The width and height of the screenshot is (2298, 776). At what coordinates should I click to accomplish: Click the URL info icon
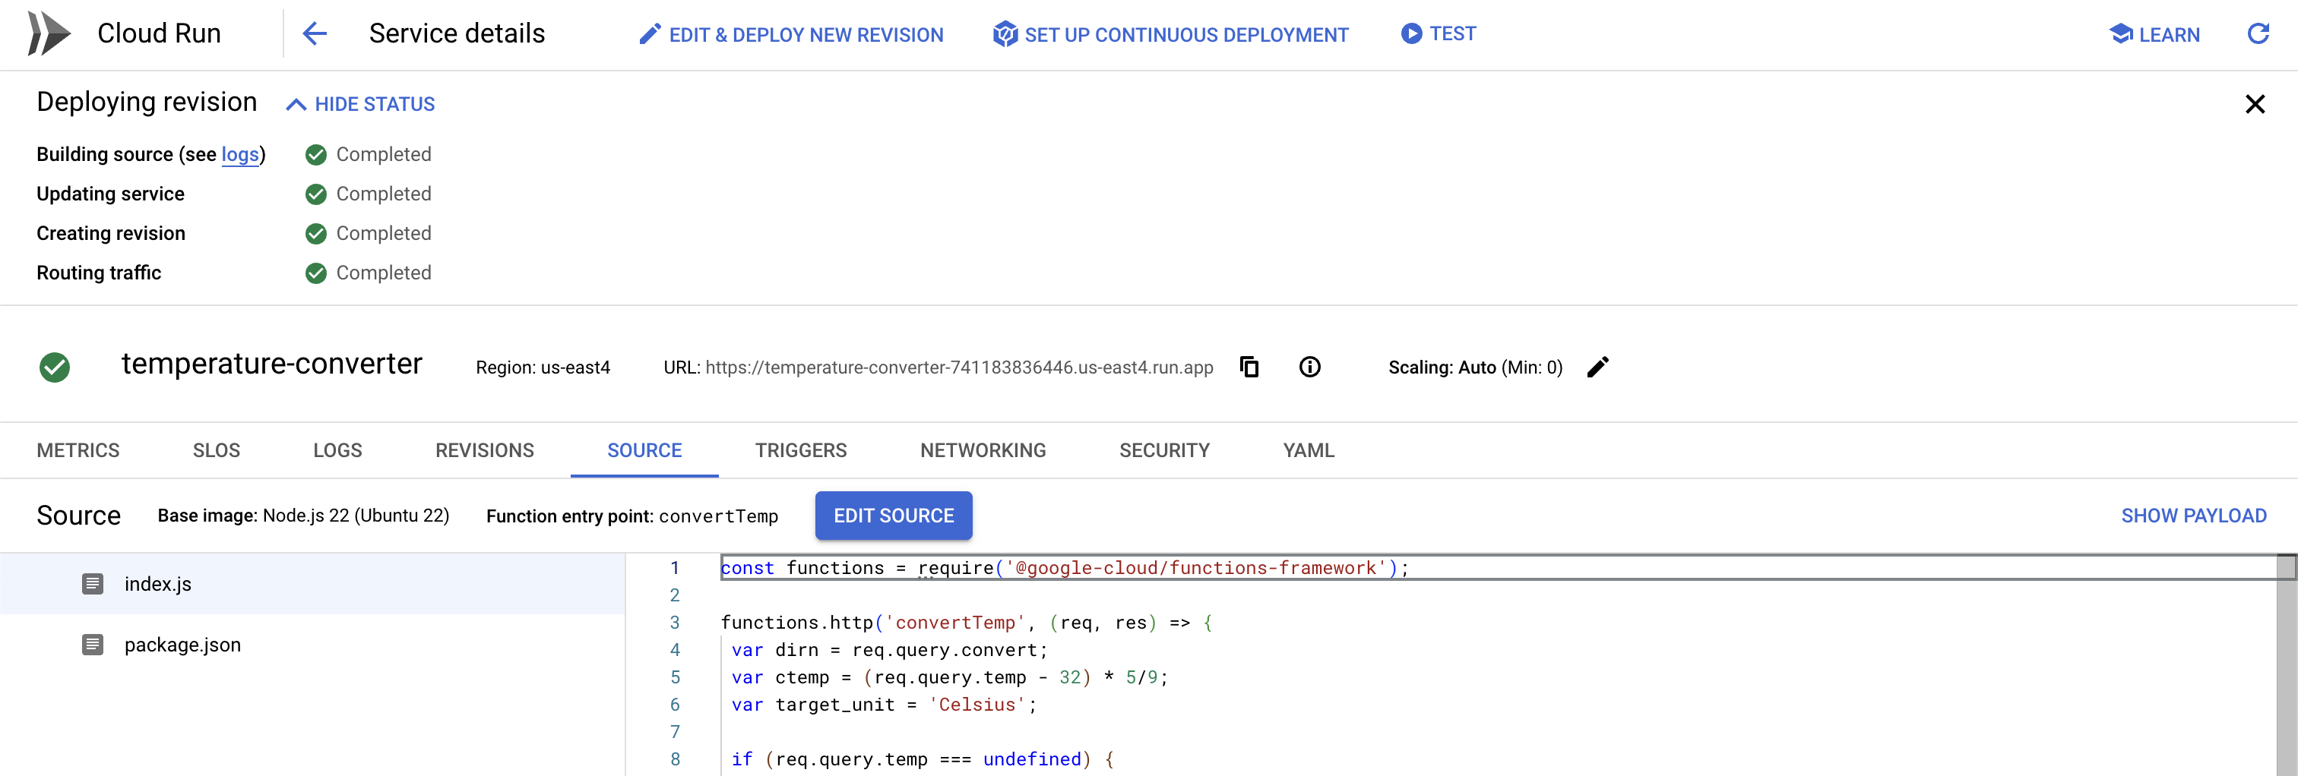[x=1309, y=367]
